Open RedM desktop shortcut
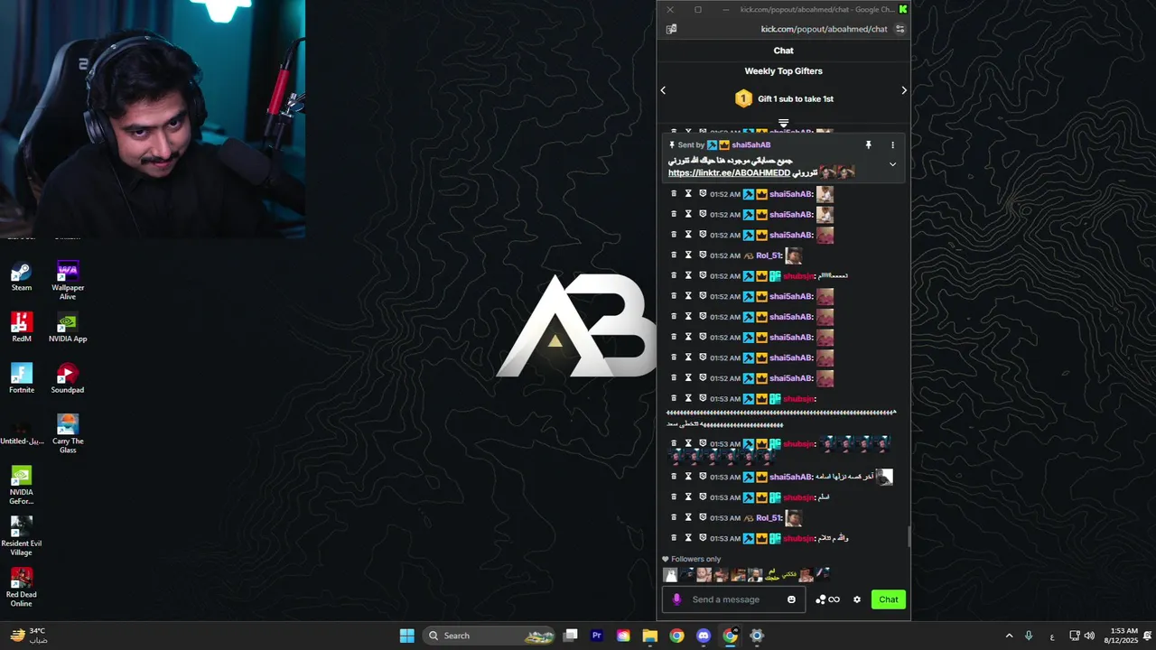This screenshot has height=650, width=1156. pos(22,328)
